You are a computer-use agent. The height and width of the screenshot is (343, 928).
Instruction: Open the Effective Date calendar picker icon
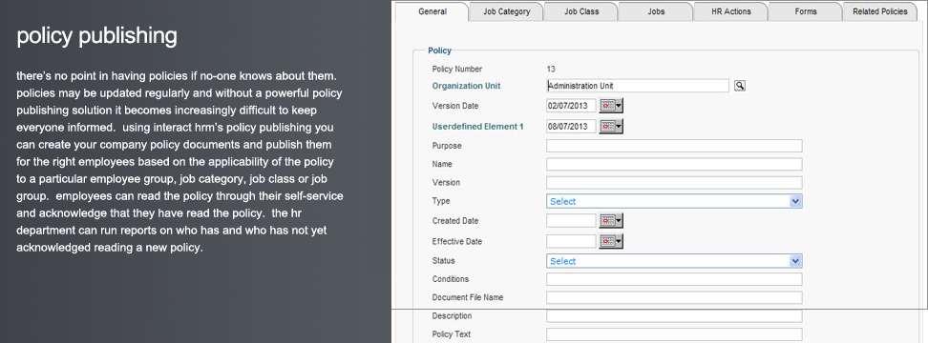[611, 241]
